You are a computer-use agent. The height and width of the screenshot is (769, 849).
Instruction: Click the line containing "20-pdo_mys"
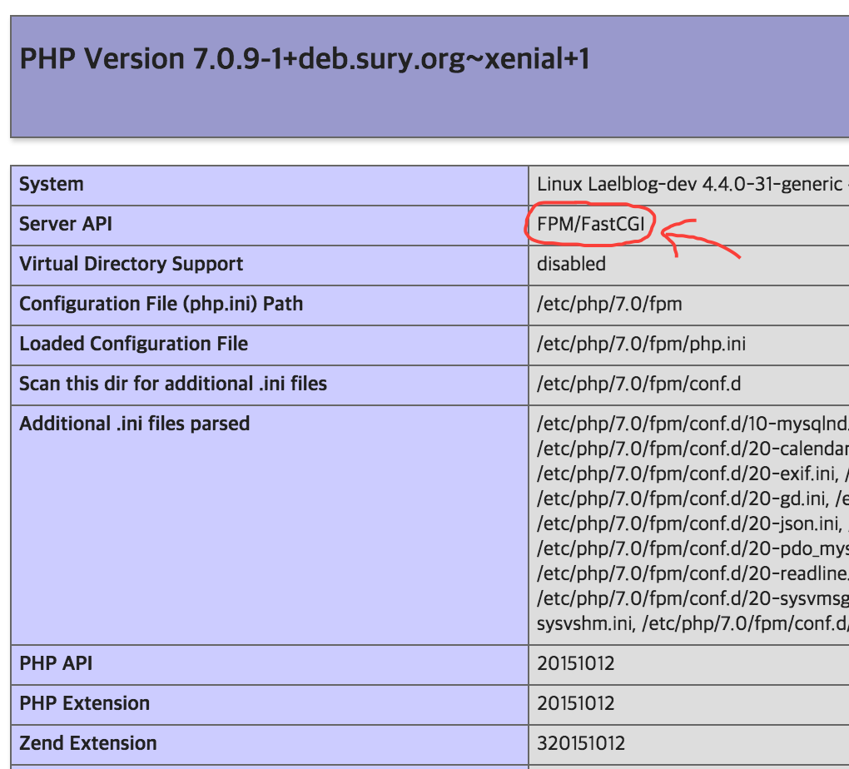[x=693, y=548]
